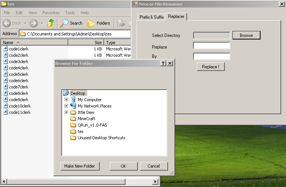Image resolution: width=286 pixels, height=187 pixels.
Task: Expand the My Computer tree node
Action: [66, 100]
